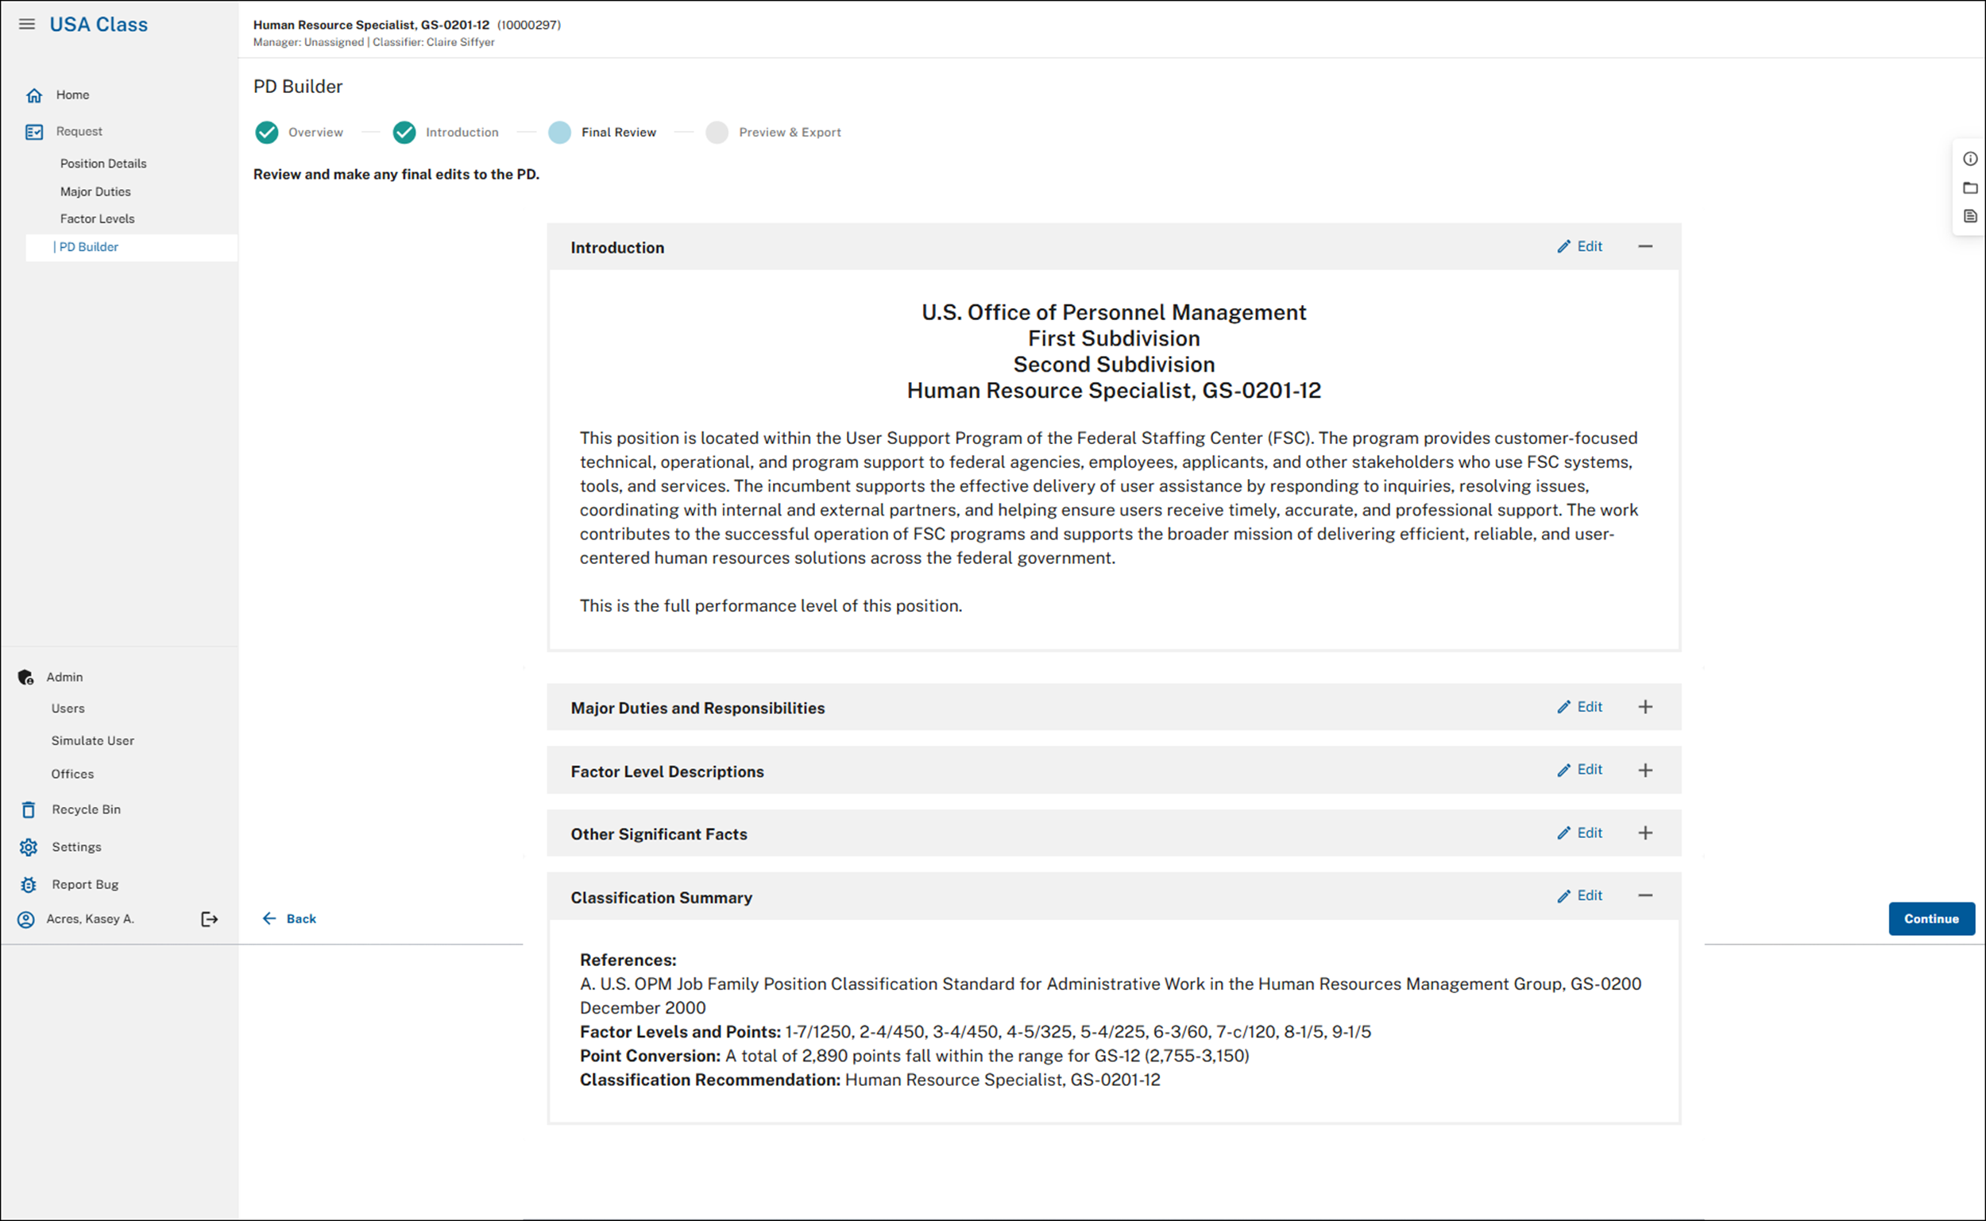Screen dimensions: 1986x1221
Task: Click the Settings gear icon
Action: point(29,847)
